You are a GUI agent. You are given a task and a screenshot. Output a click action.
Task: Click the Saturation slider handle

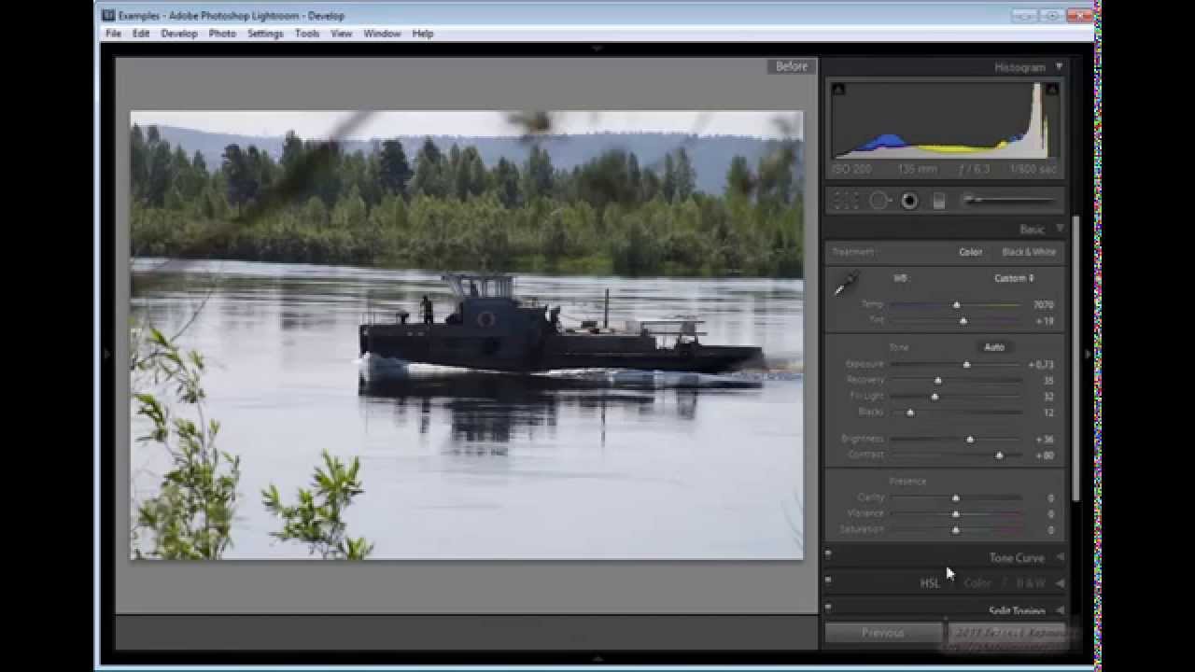[955, 530]
